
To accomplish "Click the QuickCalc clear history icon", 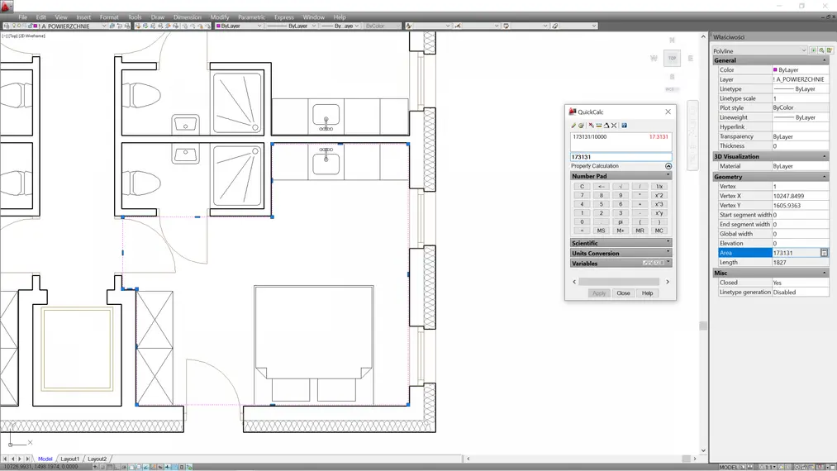I will pyautogui.click(x=582, y=126).
